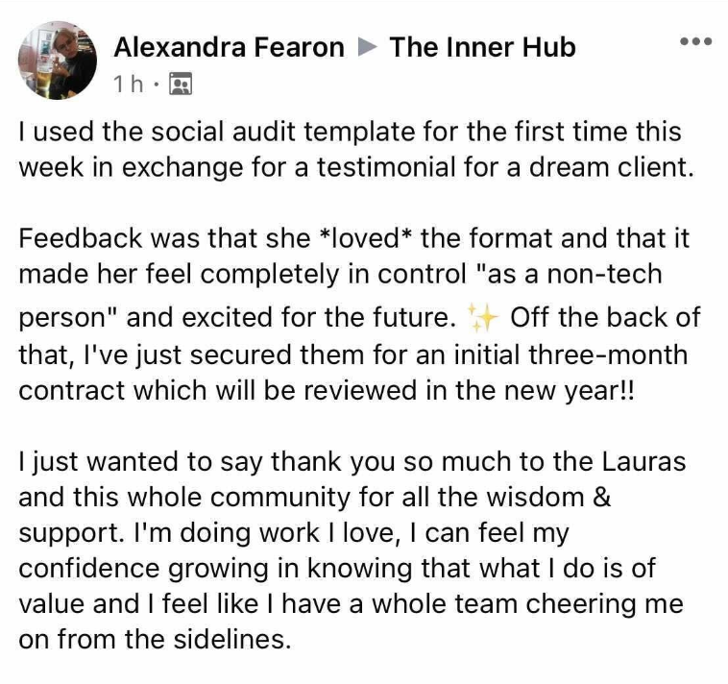This screenshot has height=684, width=728.
Task: Click the final word 'sidelines'
Action: (x=228, y=640)
